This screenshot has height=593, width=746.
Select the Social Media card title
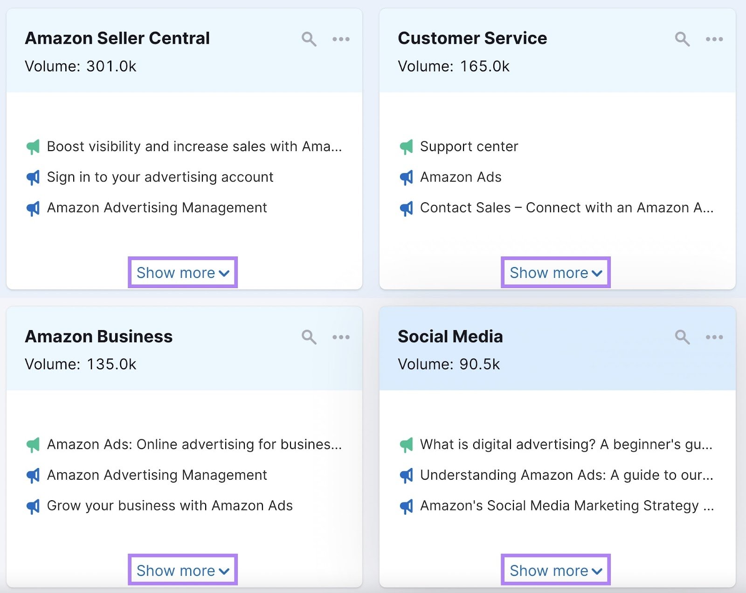pos(450,337)
